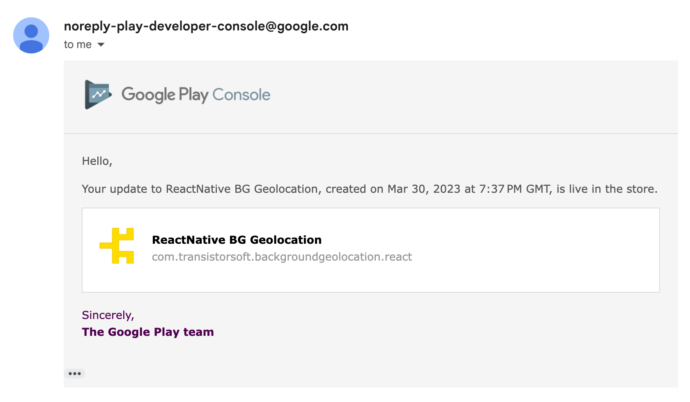Click the Sincerely closing line
690x402 pixels.
point(108,315)
